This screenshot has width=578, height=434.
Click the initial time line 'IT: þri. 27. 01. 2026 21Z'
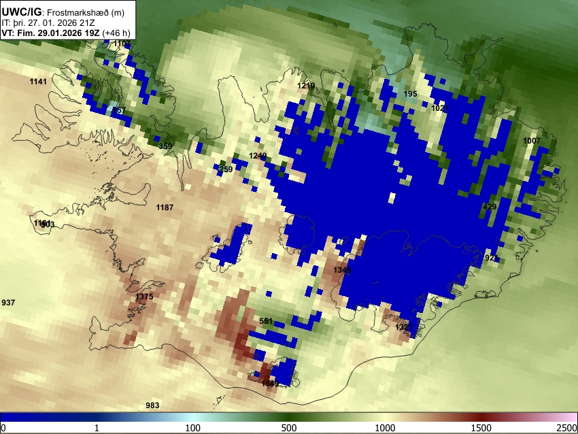click(48, 23)
